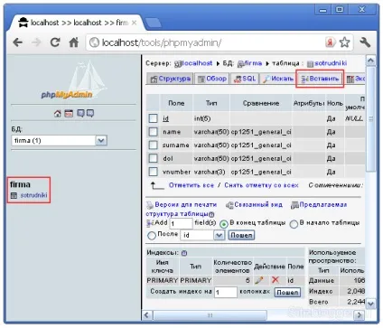The image size is (383, 328).
Task: Click the Сравнение column header
Action: point(261,103)
